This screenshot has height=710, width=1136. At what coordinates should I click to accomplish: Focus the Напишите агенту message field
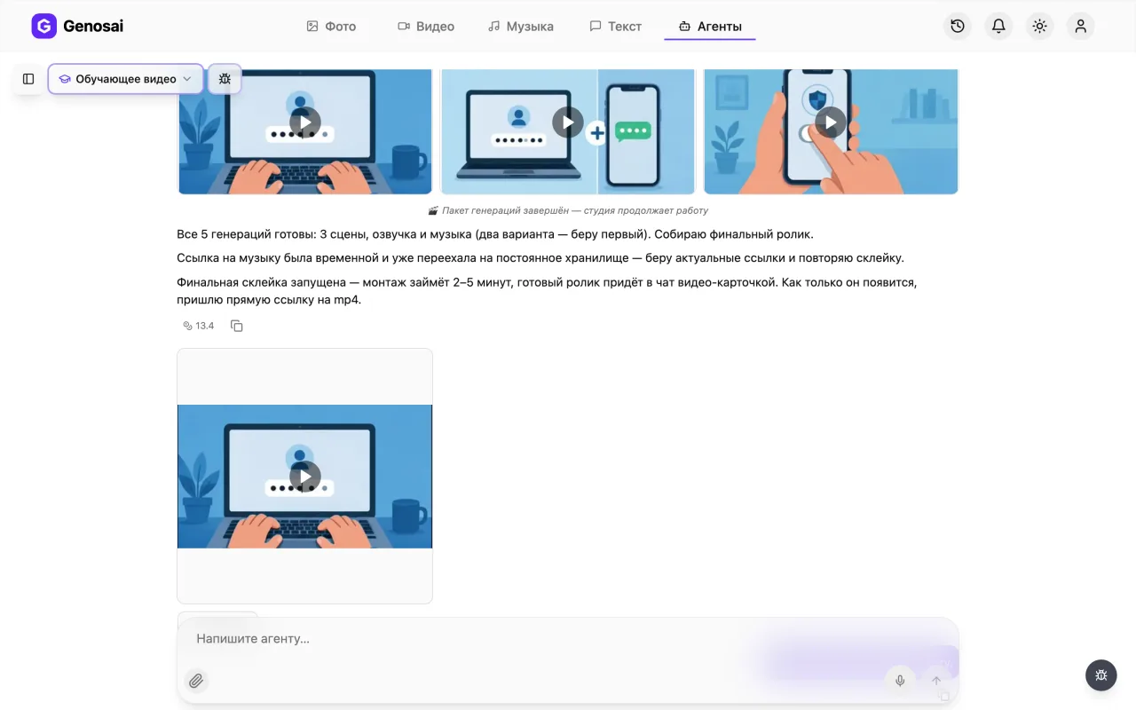(532, 639)
